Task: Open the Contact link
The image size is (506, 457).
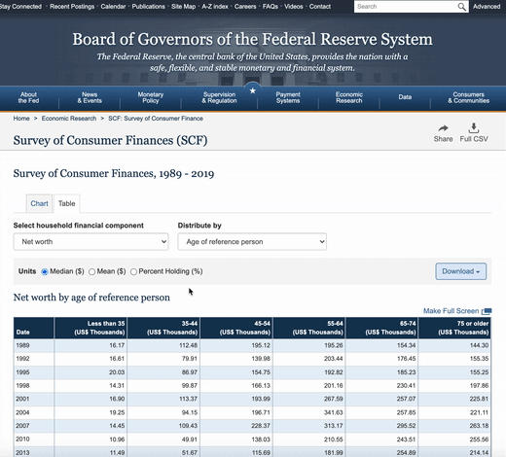Action: 320,7
